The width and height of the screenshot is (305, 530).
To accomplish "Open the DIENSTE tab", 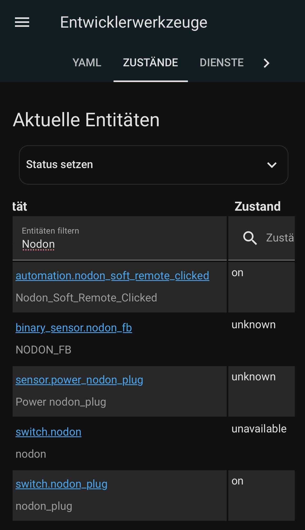I will 221,63.
